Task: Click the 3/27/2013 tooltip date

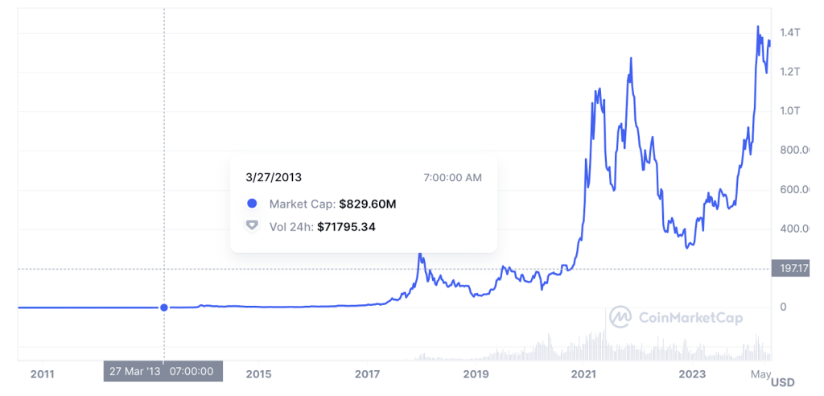Action: pyautogui.click(x=274, y=177)
